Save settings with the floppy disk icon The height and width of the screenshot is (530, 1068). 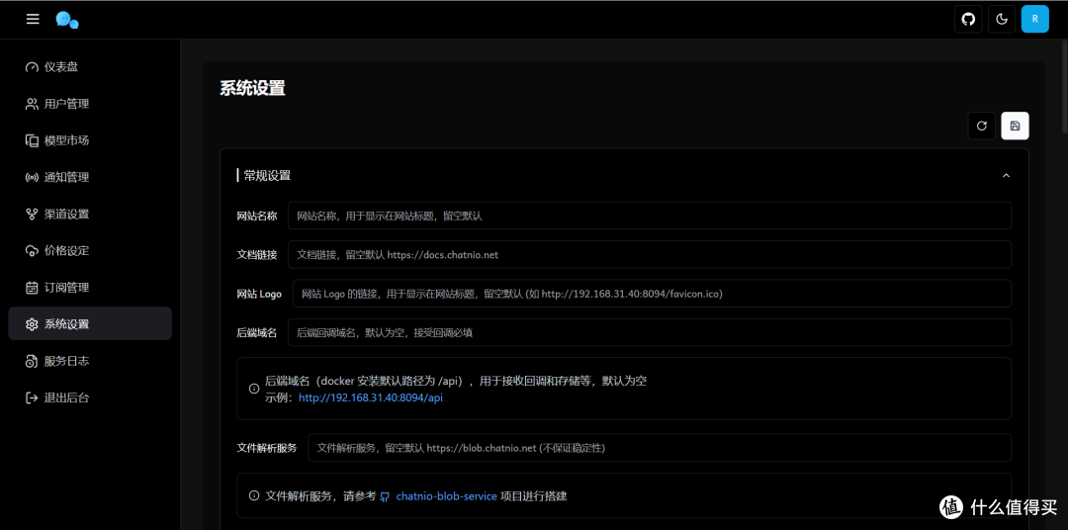tap(1015, 126)
